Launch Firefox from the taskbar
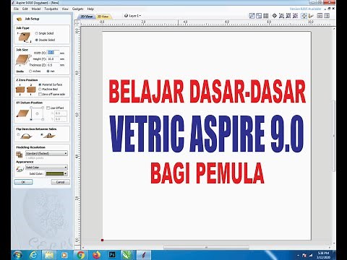Image resolution: width=347 pixels, height=260 pixels. click(x=97, y=255)
